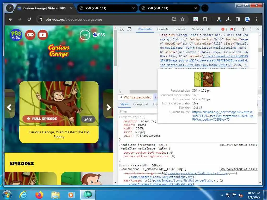Screen dimensions: 267x200
Task: Open the tab search dropdown
Action: click(10, 8)
